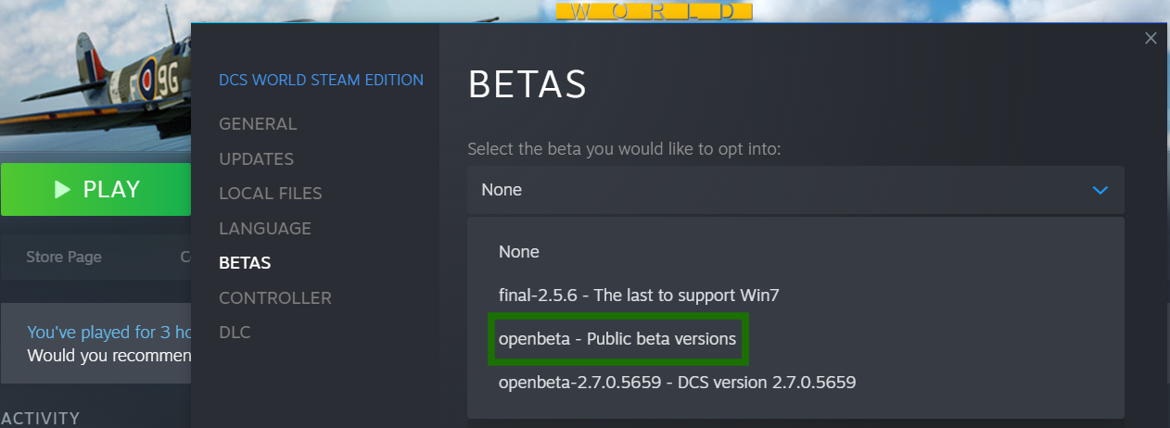1170x428 pixels.
Task: Close the properties dialog with the X
Action: (x=1151, y=38)
